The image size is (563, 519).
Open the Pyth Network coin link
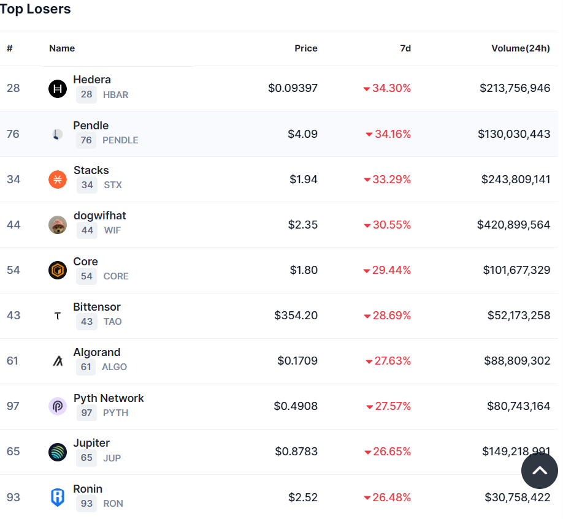[x=109, y=398]
